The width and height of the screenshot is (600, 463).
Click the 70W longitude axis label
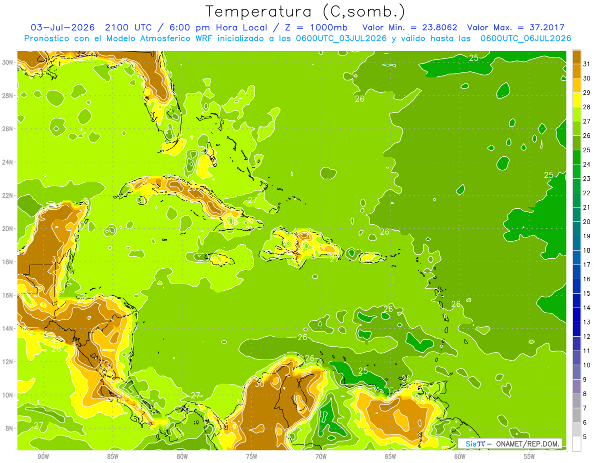321,457
